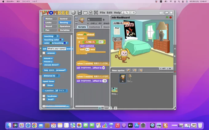
Task: Set rotation style to left-right flip
Action: point(76,21)
